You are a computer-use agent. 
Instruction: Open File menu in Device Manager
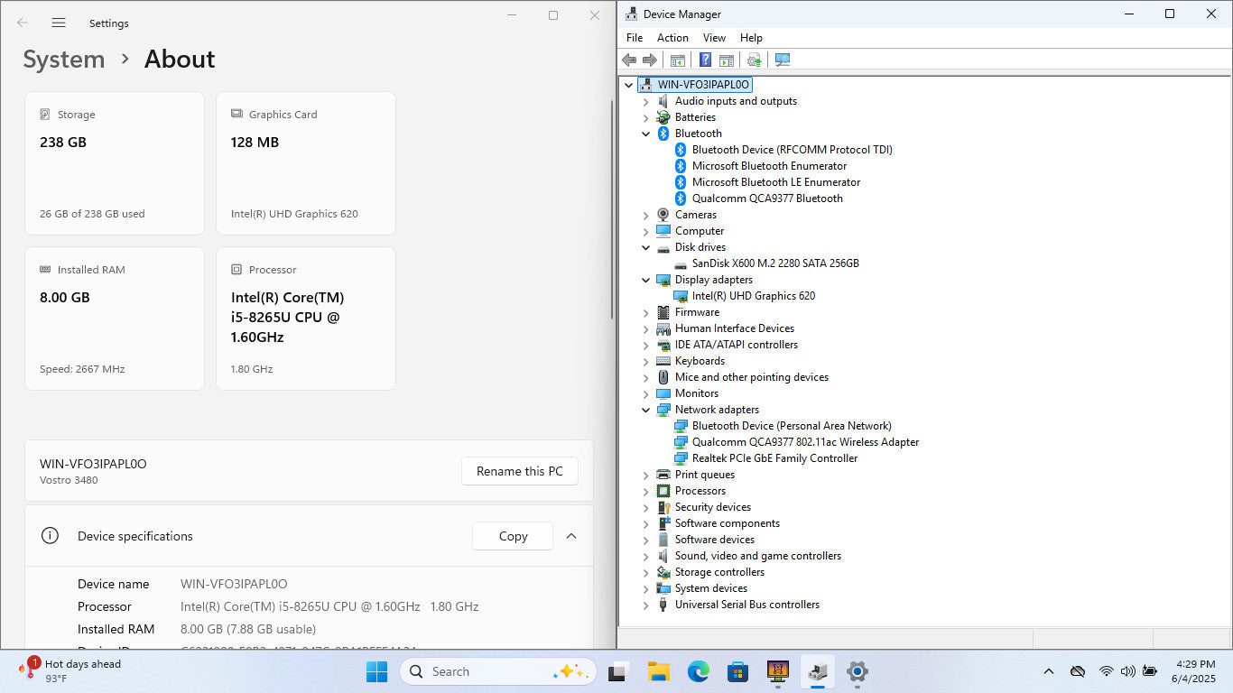point(635,38)
